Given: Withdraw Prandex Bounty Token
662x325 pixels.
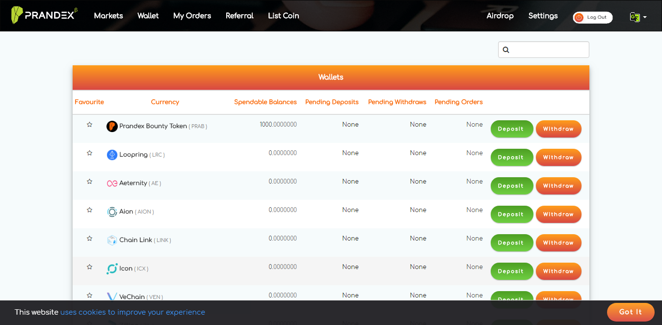Looking at the screenshot, I should coord(558,129).
